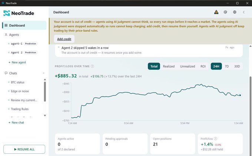The image size is (252, 156).
Task: Select the Total profit view
Action: pos(154,66)
